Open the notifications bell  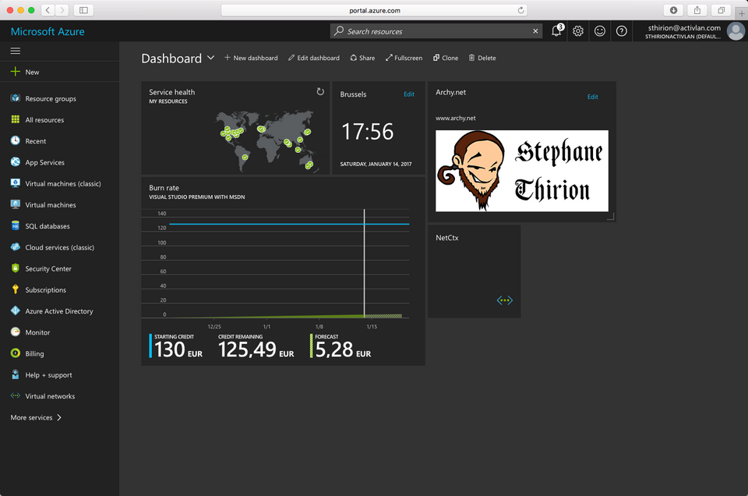tap(556, 30)
